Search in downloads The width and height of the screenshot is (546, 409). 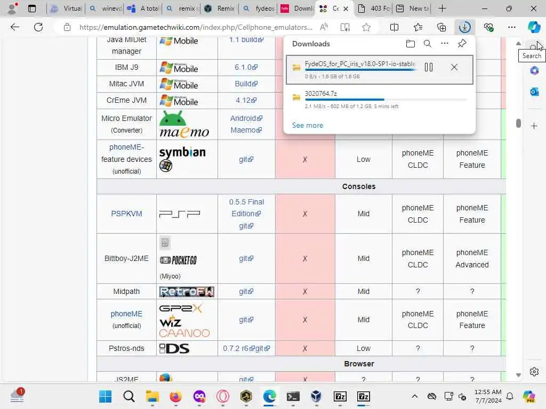[428, 44]
